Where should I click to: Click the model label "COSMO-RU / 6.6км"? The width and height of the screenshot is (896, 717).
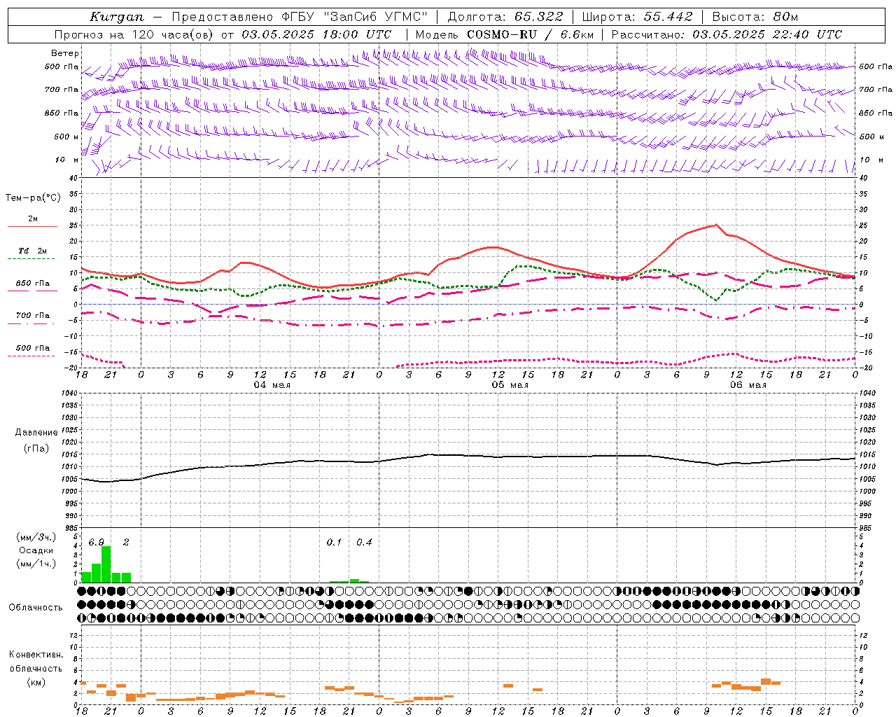pos(530,34)
